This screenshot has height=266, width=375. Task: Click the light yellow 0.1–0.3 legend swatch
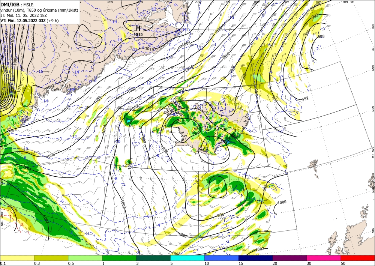coord(17,258)
